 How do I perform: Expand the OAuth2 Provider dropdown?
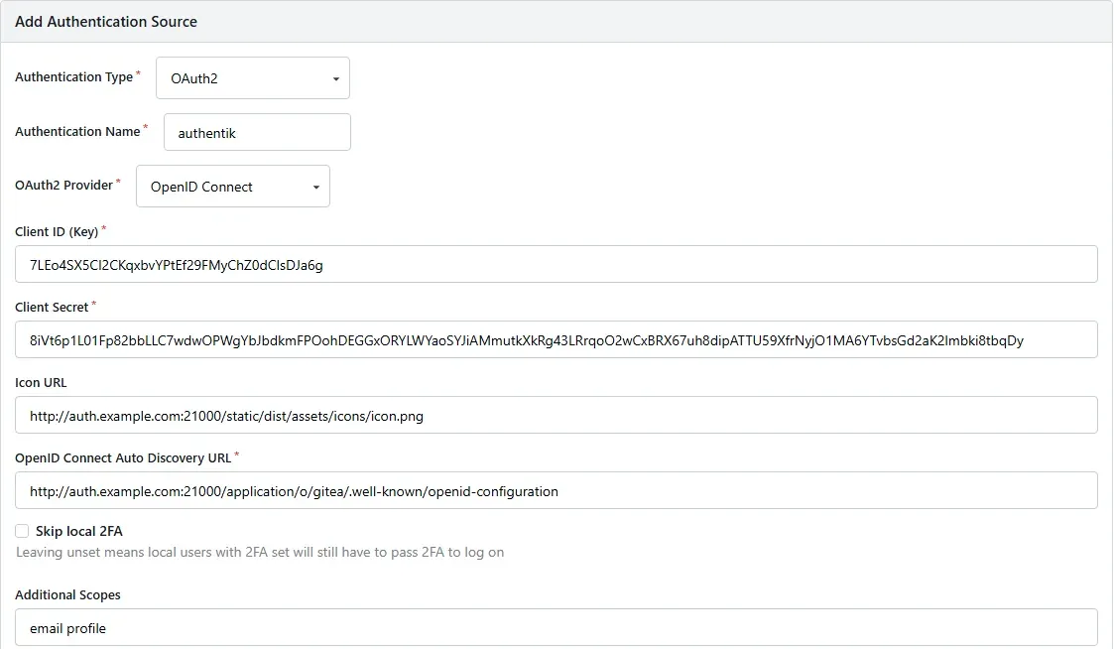click(x=233, y=187)
